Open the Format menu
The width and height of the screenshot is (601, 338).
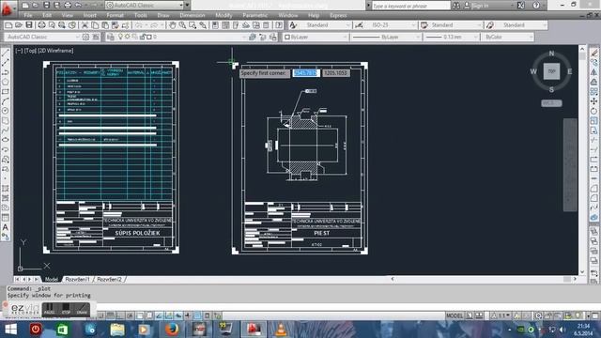tap(115, 15)
